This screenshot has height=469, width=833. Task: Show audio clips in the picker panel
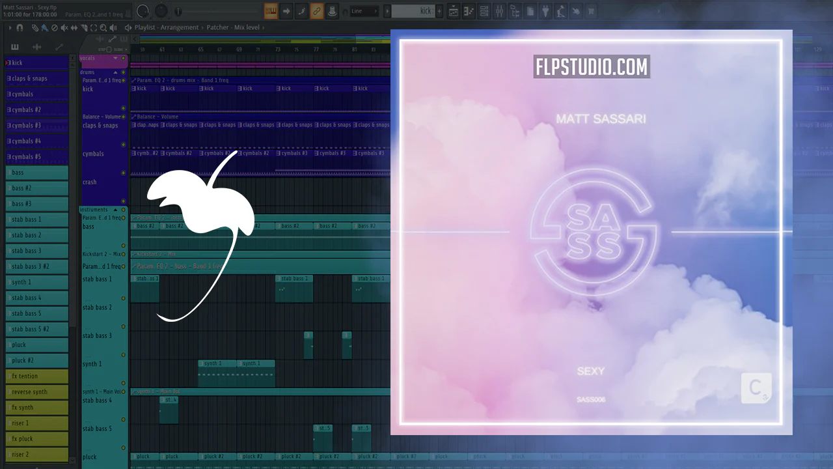[37, 46]
